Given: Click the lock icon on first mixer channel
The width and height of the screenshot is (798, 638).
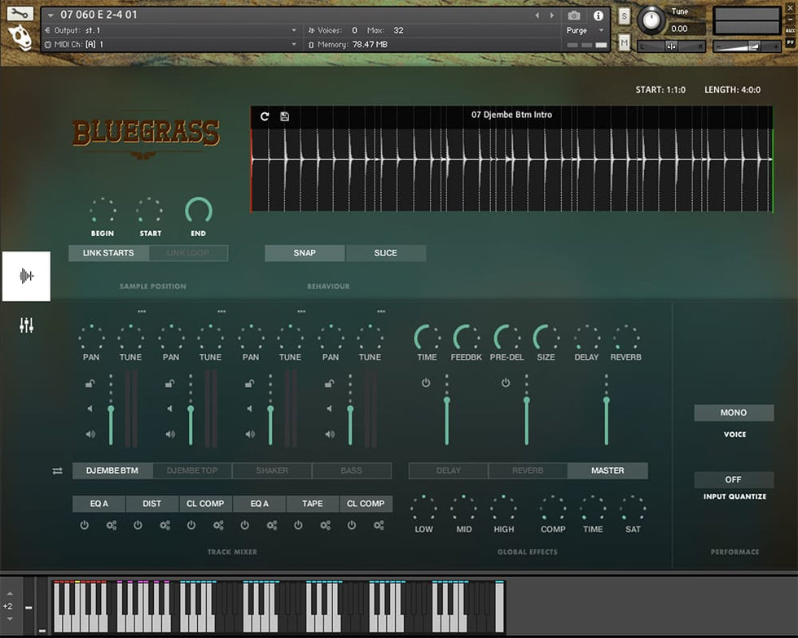Looking at the screenshot, I should [90, 384].
